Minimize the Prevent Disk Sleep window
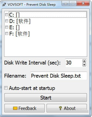Image resolution: width=92 pixels, height=117 pixels. pyautogui.click(x=66, y=4)
